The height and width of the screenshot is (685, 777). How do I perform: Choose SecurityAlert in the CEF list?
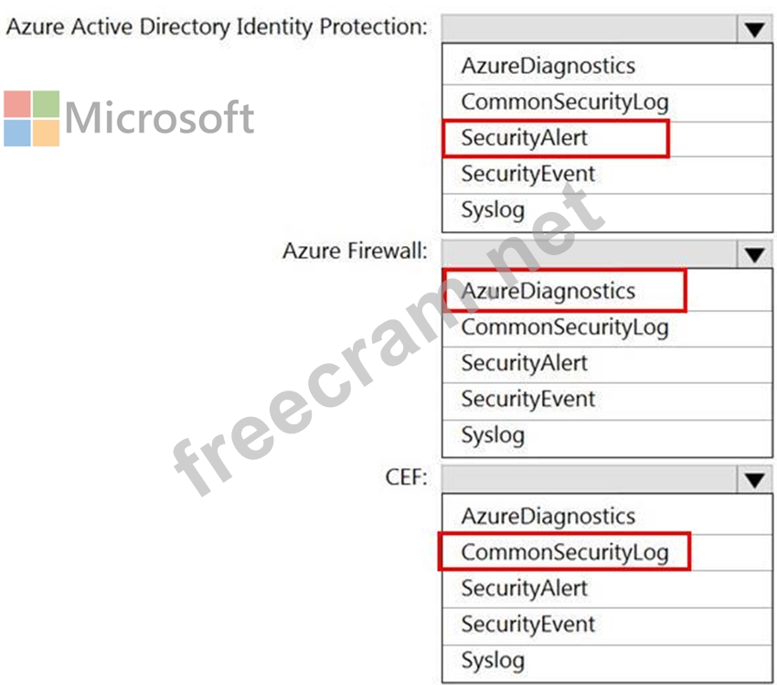(524, 588)
